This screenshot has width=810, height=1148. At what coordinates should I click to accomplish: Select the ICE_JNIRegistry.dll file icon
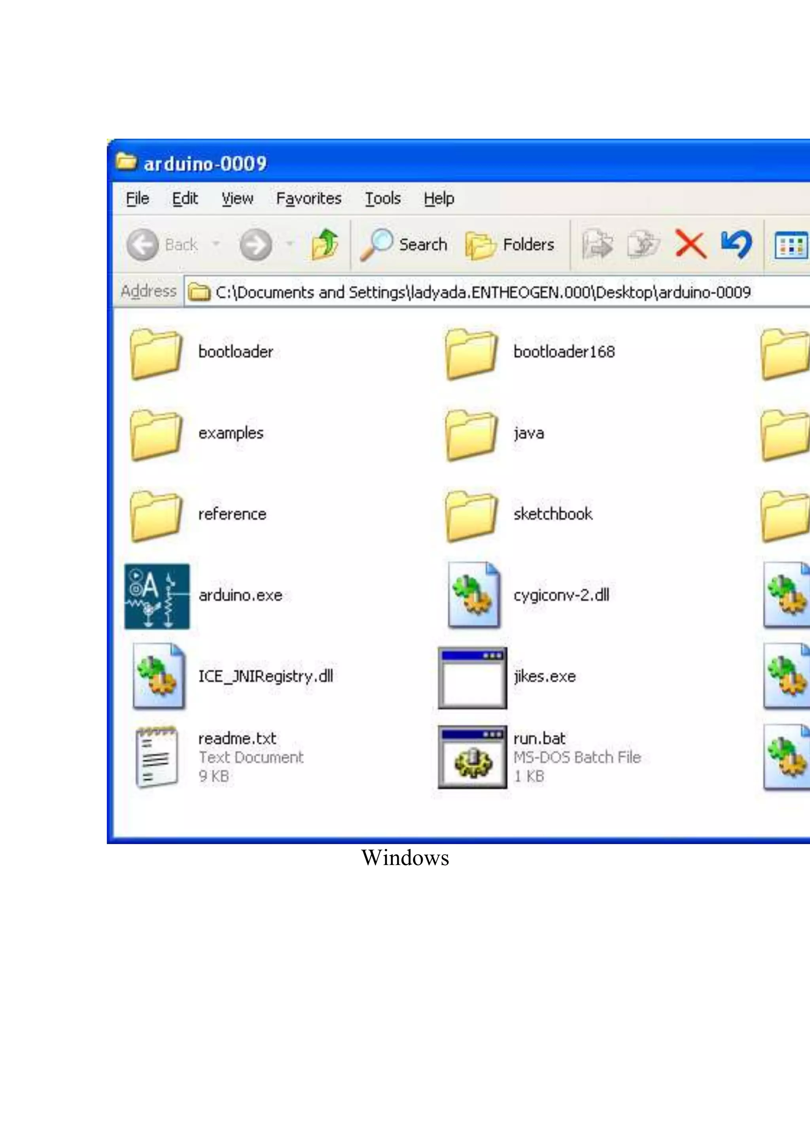(x=159, y=676)
